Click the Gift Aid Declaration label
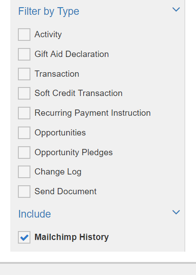Viewport: 196px width, 275px height. (72, 54)
